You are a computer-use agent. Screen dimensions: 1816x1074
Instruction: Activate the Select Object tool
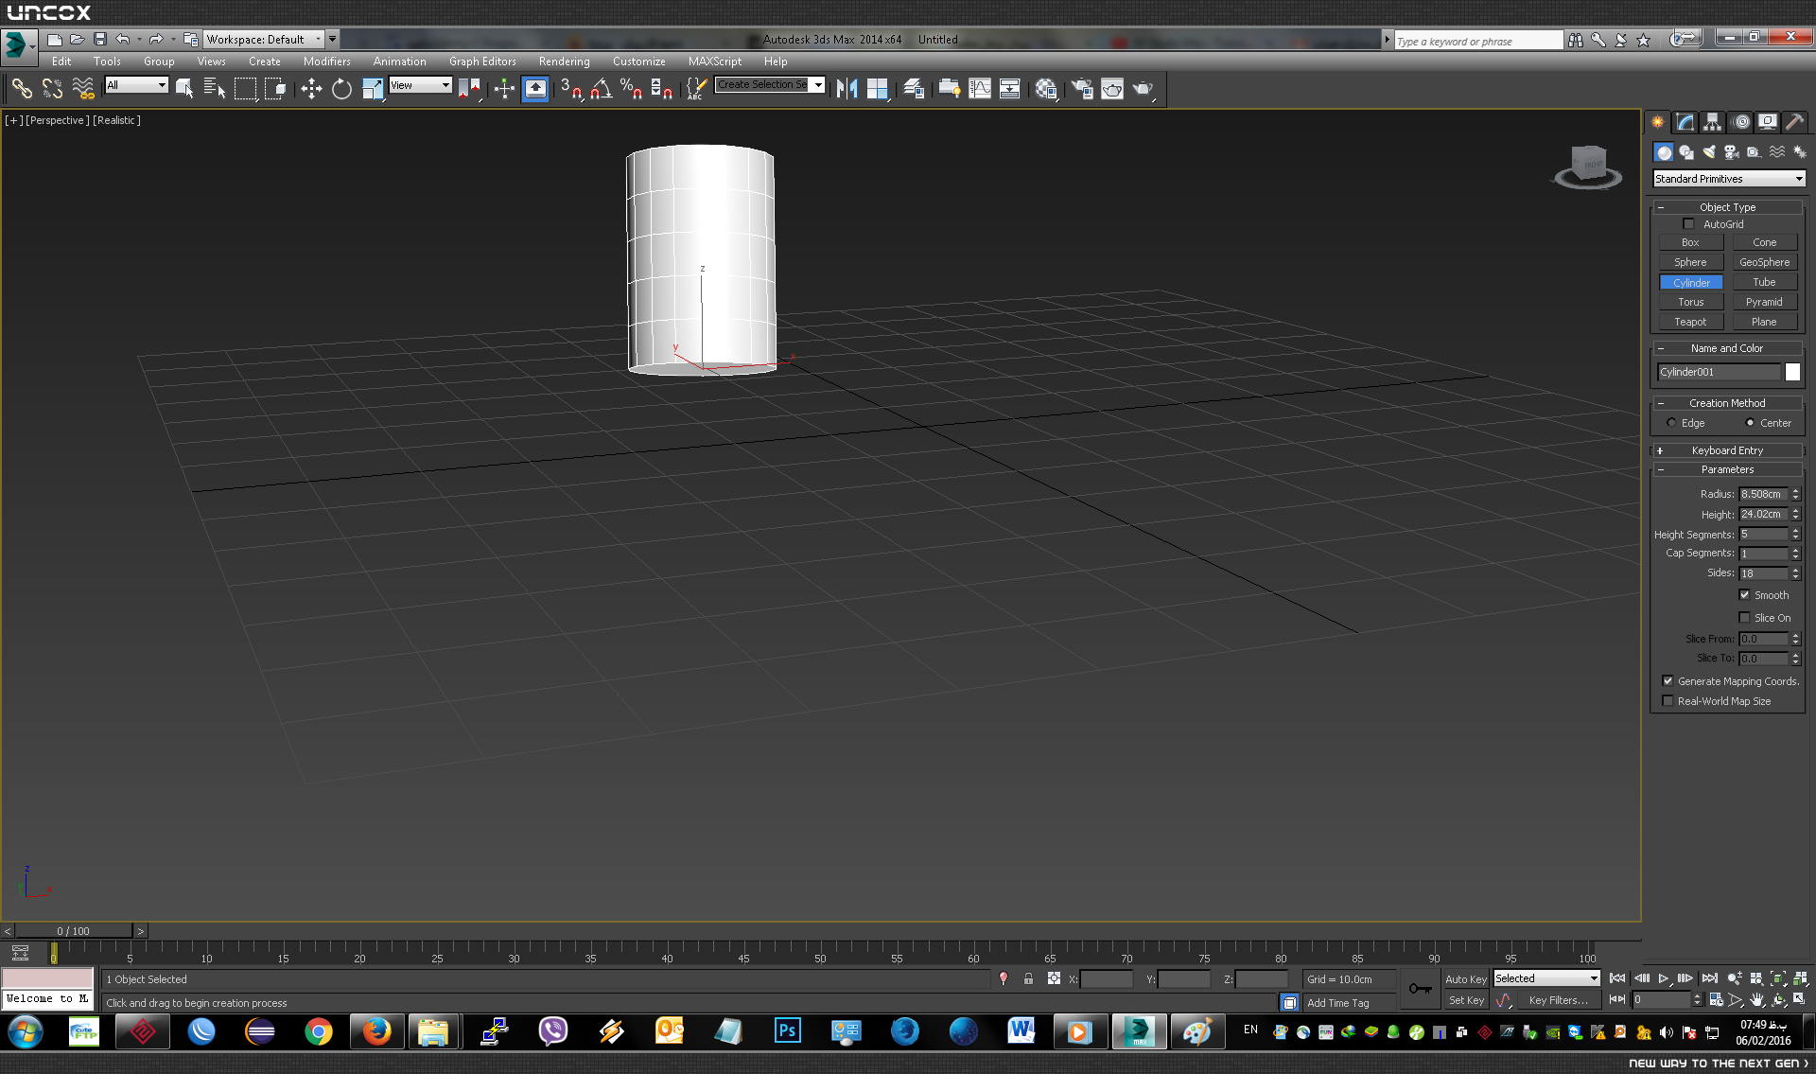184,89
